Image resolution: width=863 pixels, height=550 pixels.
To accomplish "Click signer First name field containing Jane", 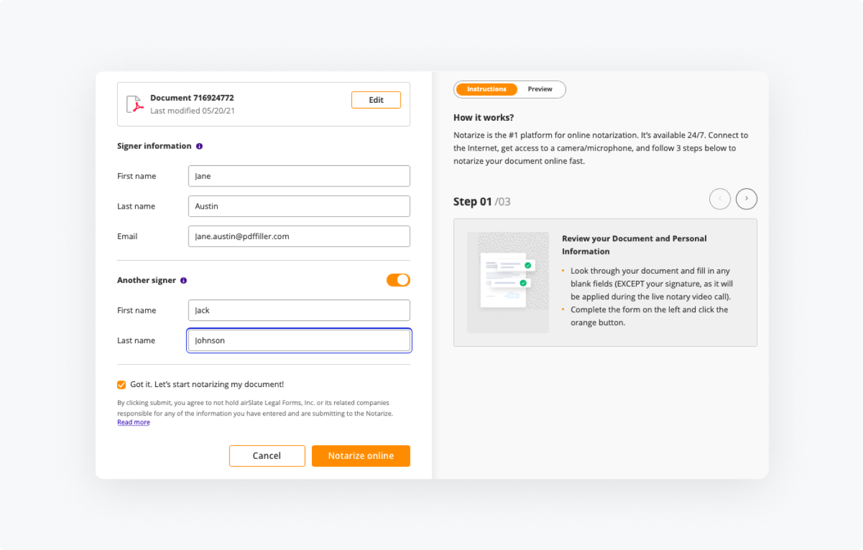I will [x=299, y=176].
